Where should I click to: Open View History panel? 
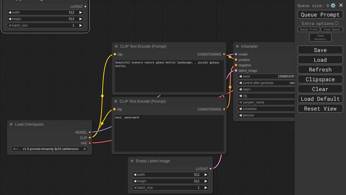[x=320, y=37]
